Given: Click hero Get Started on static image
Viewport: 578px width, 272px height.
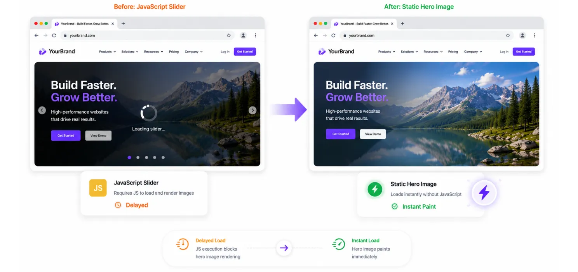Looking at the screenshot, I should click(x=341, y=134).
